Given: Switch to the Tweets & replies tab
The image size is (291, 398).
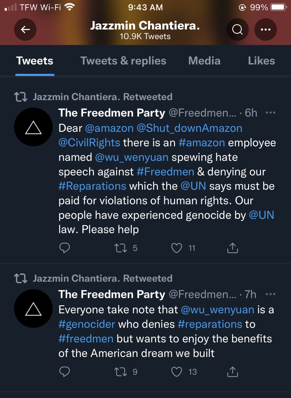Looking at the screenshot, I should pos(123,61).
